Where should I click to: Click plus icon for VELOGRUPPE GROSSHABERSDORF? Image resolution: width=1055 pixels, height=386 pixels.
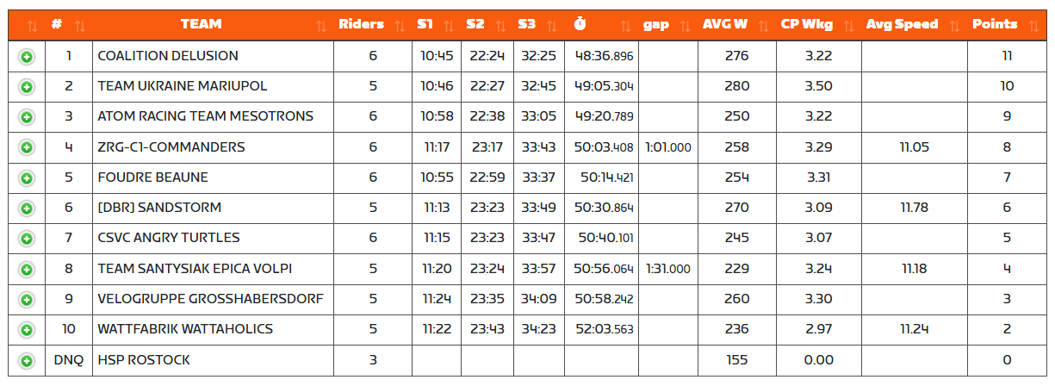[x=27, y=300]
